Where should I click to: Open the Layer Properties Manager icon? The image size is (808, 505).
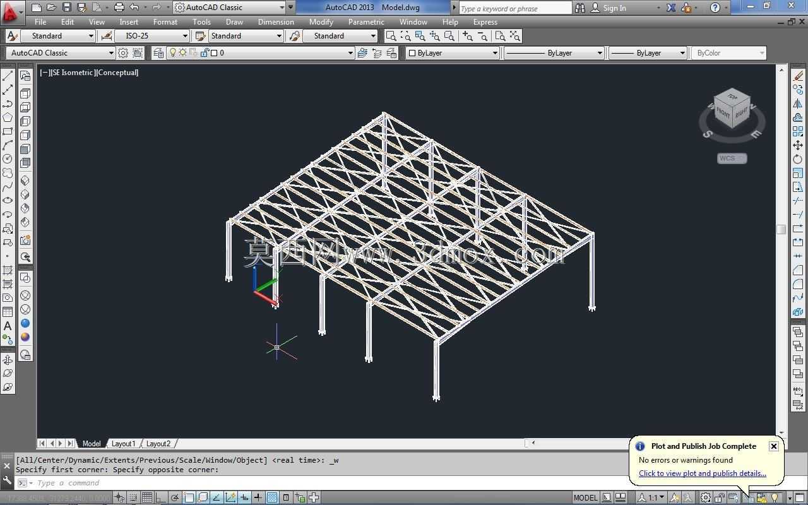[158, 53]
